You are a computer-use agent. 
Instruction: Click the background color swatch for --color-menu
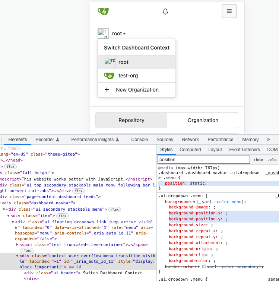[199, 202]
